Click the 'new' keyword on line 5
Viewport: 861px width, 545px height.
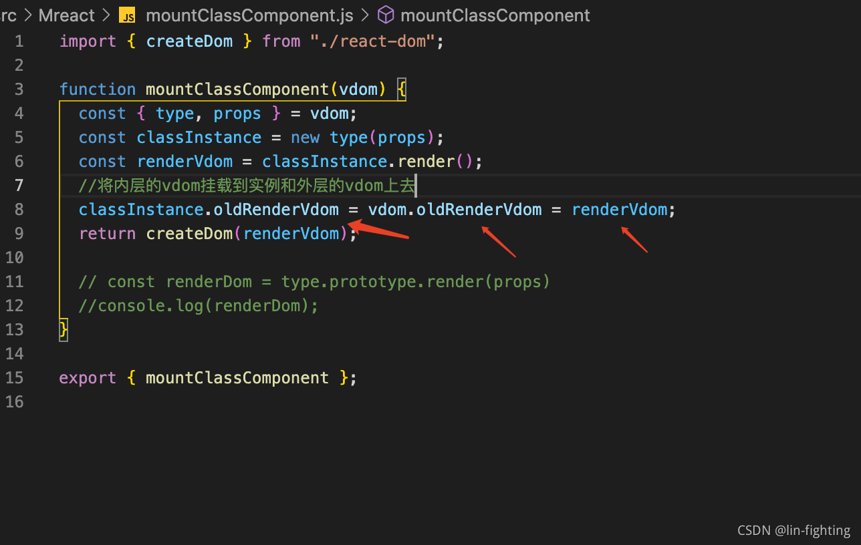tap(305, 138)
